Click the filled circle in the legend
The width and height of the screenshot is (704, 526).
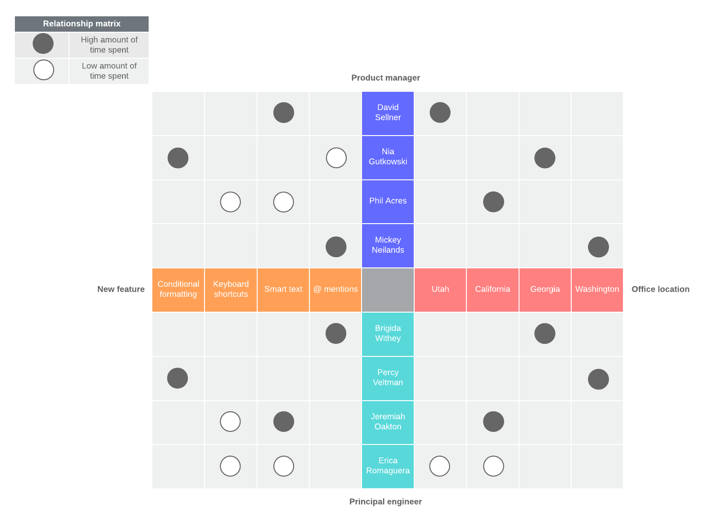point(43,44)
